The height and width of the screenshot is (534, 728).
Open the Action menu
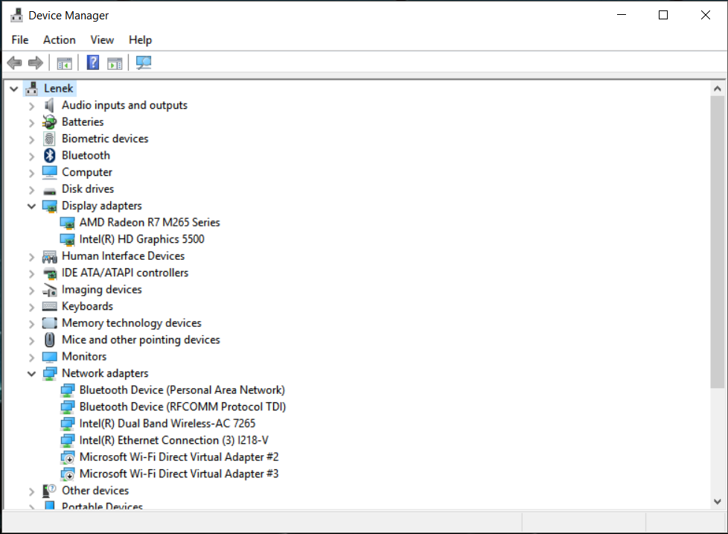pyautogui.click(x=60, y=40)
